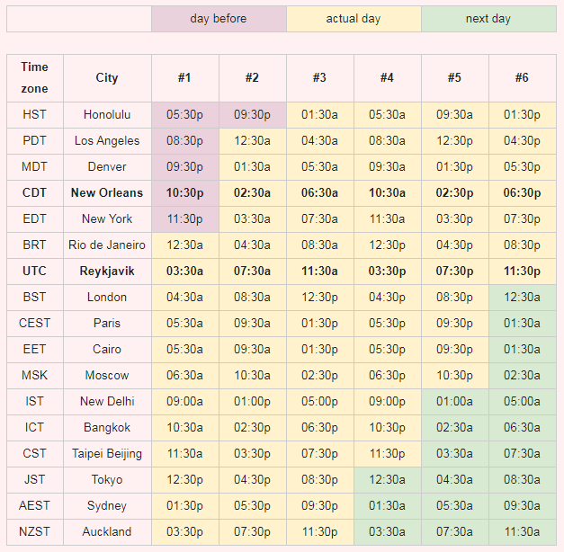Click the '#3' column header
Viewport: 564px width, 552px height.
[x=320, y=78]
